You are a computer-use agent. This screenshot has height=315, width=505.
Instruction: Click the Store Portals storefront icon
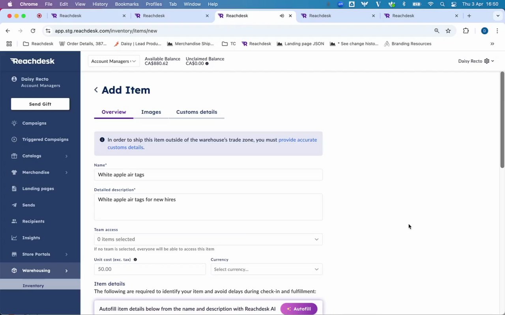(x=14, y=254)
